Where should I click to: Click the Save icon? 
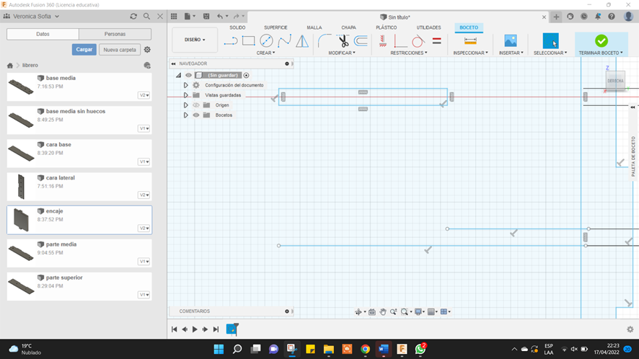[x=206, y=17]
